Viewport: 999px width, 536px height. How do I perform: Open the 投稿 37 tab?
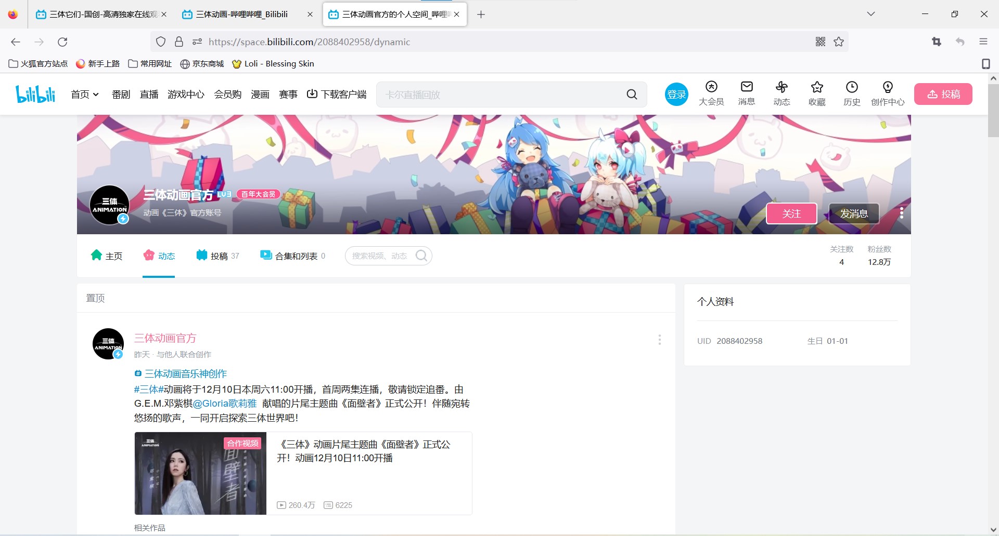click(x=217, y=256)
